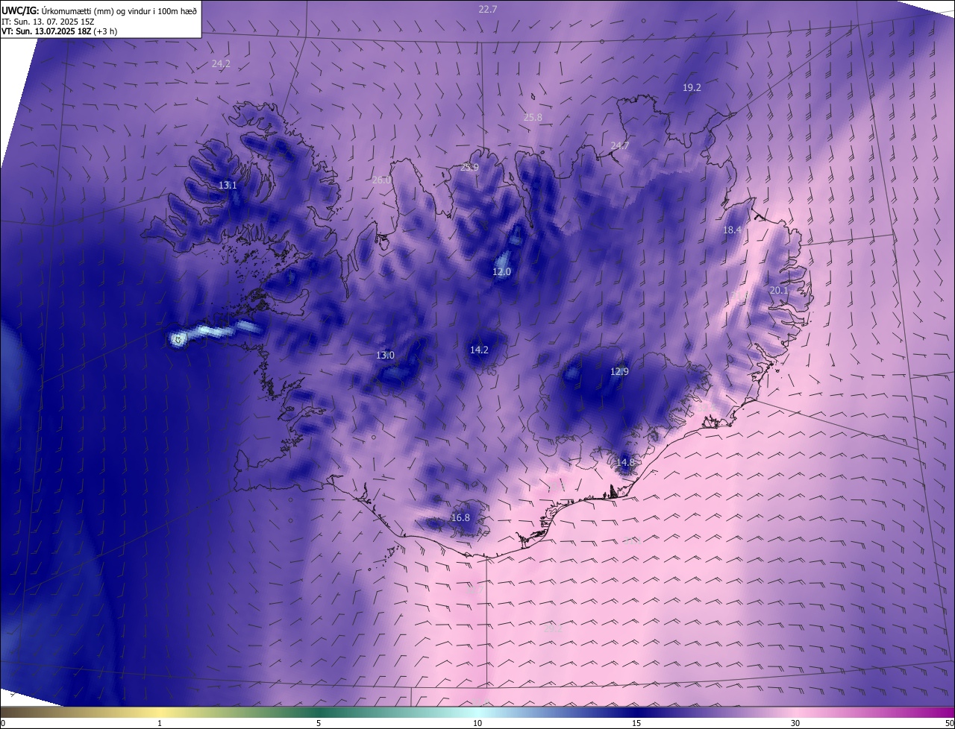
Task: Click the 14.2 value label
Action: pos(479,350)
